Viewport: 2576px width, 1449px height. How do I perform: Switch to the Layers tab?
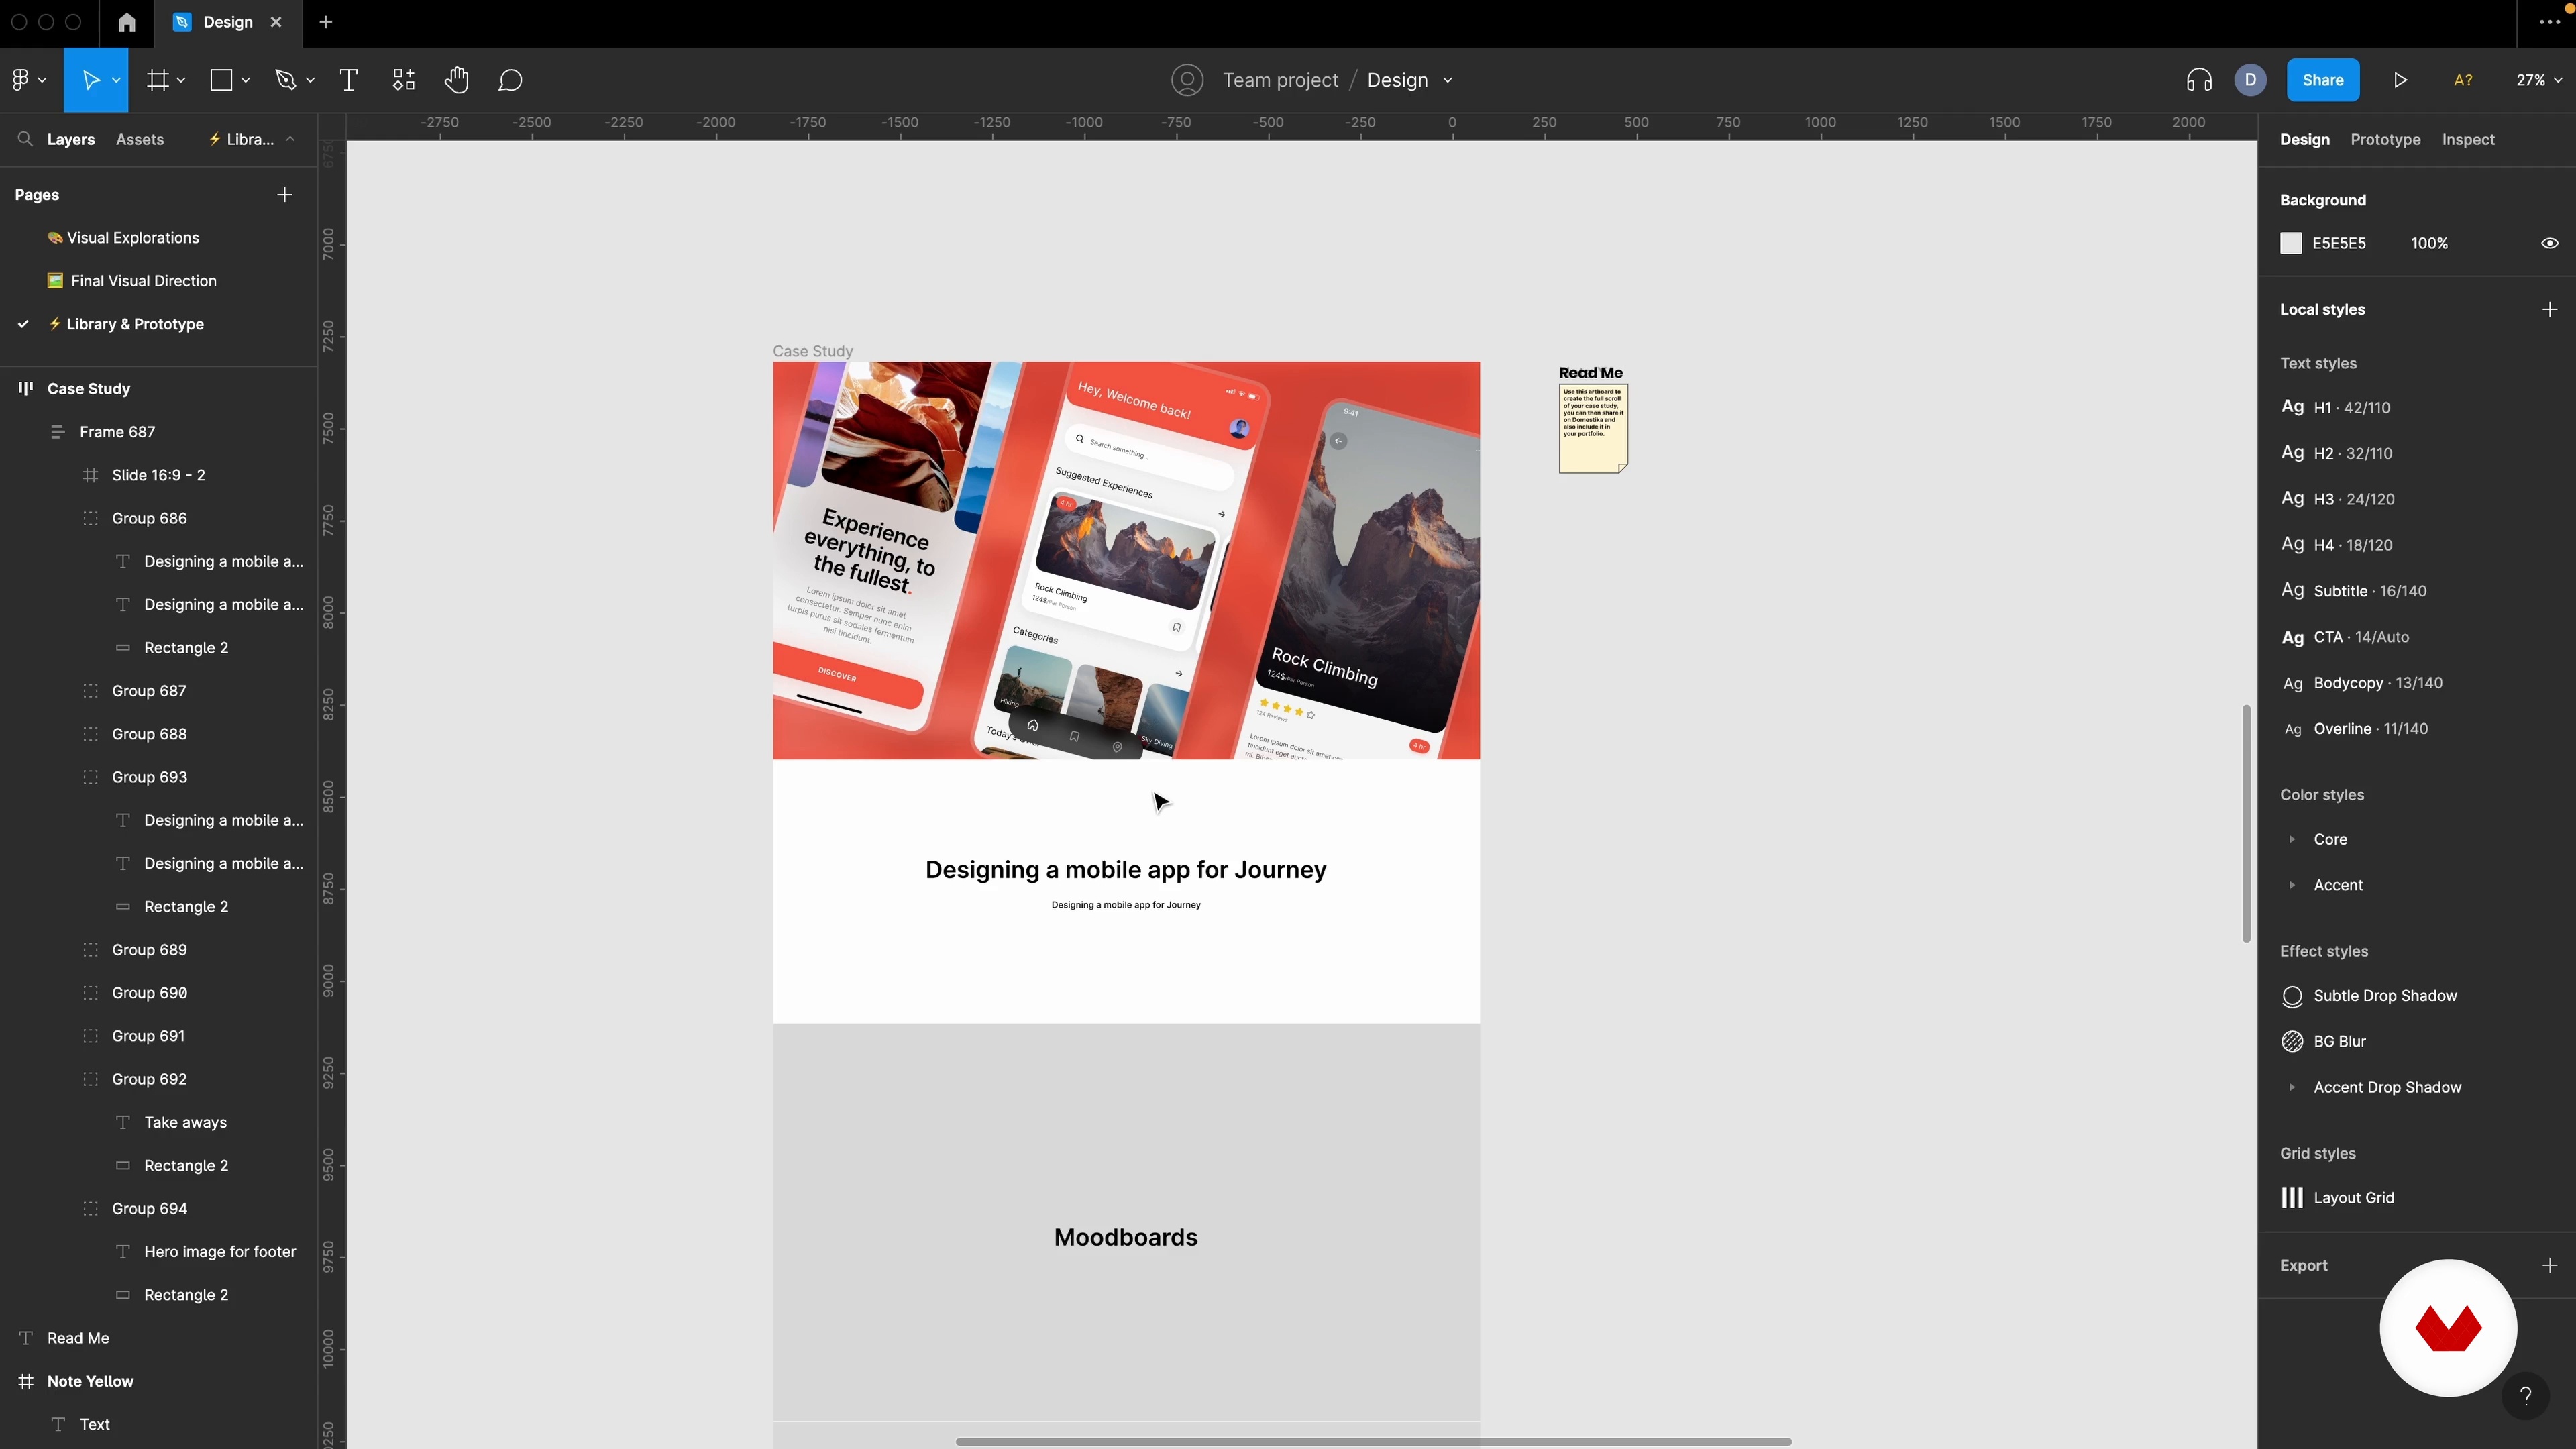[x=70, y=139]
